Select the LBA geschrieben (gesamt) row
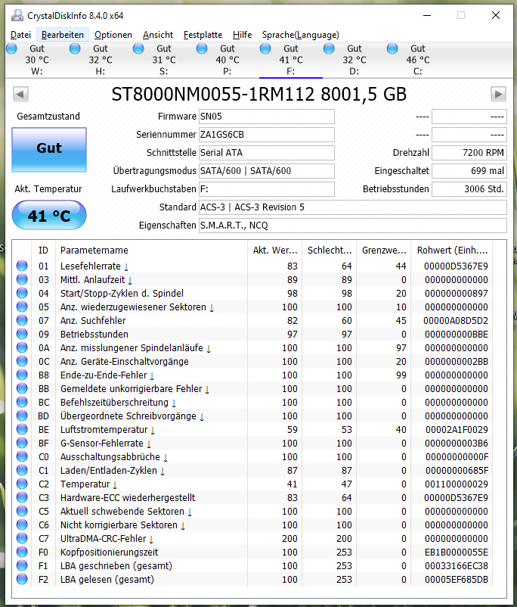 (x=253, y=565)
